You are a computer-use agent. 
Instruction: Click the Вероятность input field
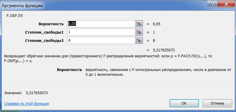point(101,24)
